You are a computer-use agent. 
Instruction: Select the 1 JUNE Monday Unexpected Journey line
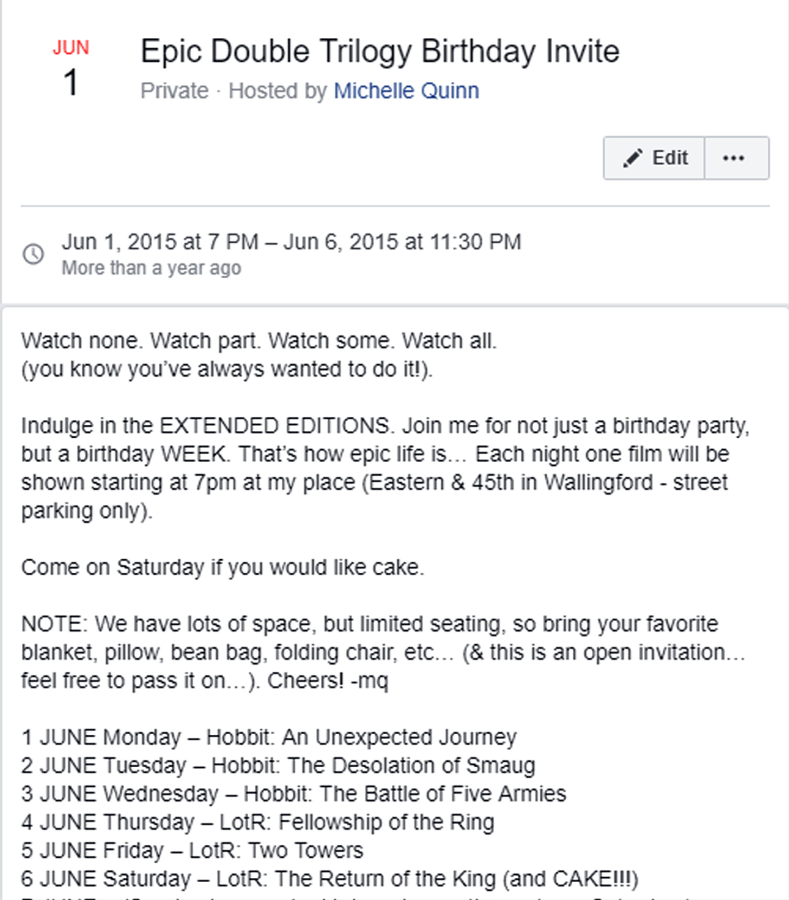pyautogui.click(x=269, y=737)
